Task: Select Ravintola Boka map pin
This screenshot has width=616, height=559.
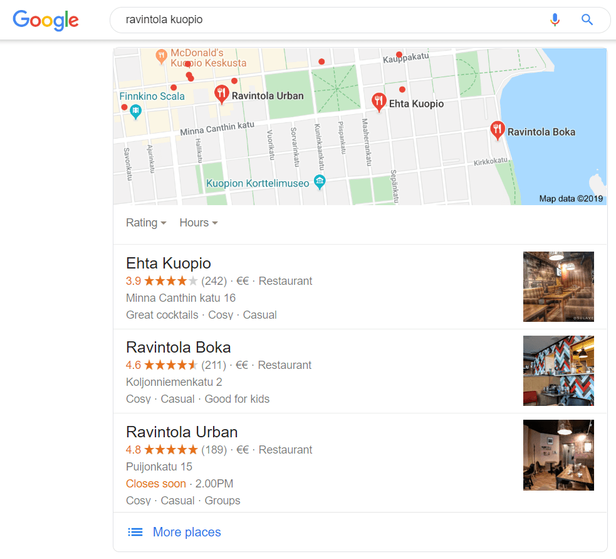Action: 498,130
